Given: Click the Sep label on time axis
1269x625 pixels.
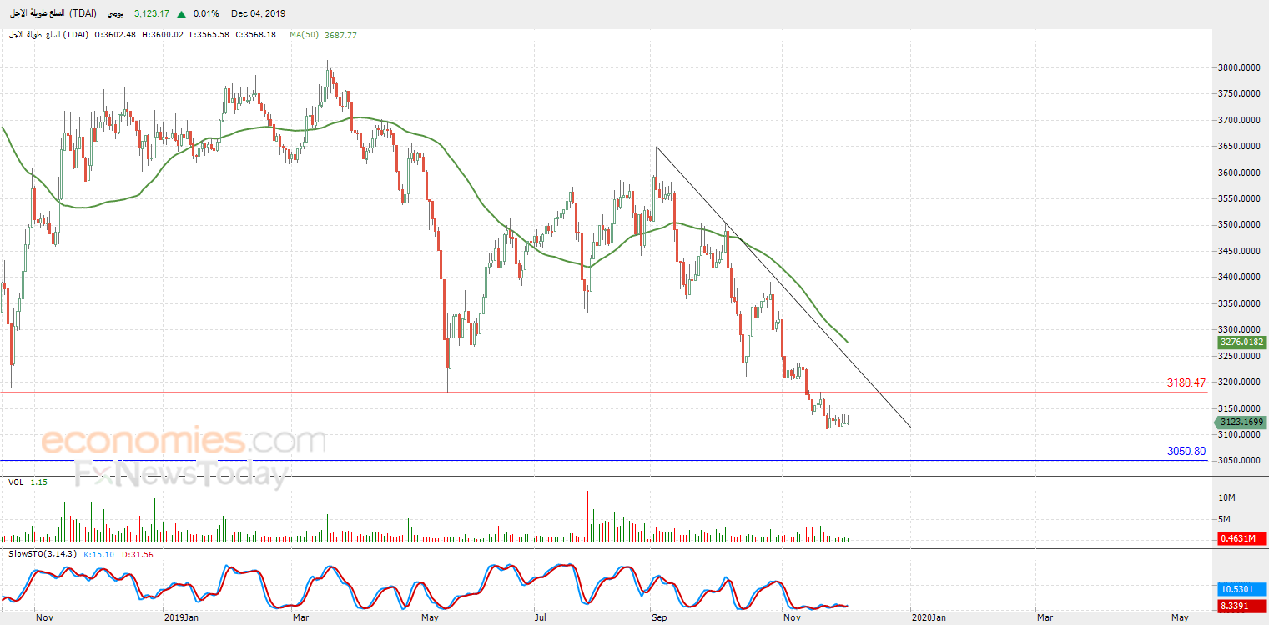Looking at the screenshot, I should (659, 617).
